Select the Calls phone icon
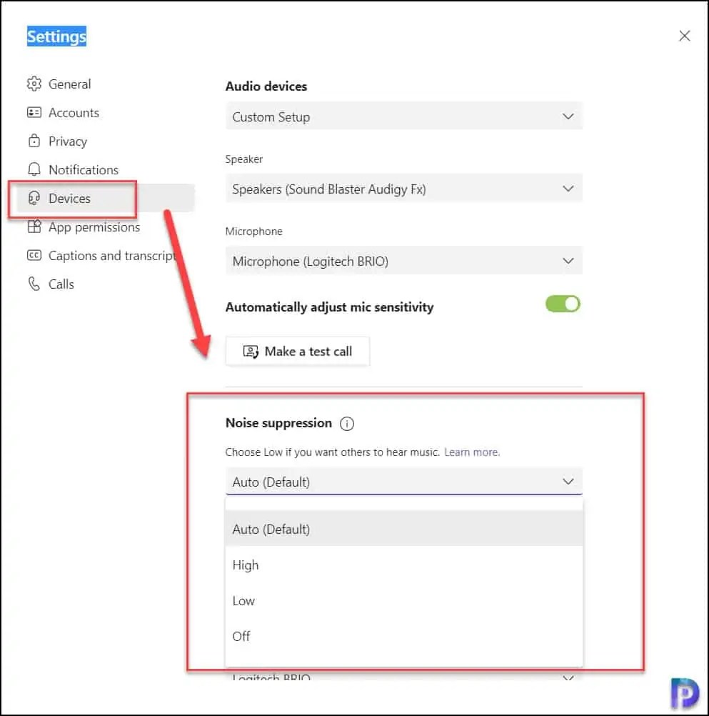This screenshot has width=709, height=716. [34, 284]
